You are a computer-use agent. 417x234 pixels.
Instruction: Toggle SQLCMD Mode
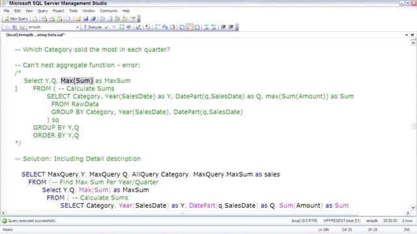click(x=173, y=27)
